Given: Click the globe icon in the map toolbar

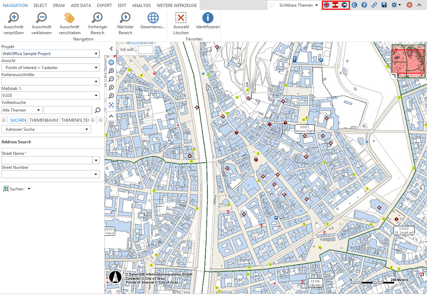Looking at the screenshot, I should pos(111,62).
